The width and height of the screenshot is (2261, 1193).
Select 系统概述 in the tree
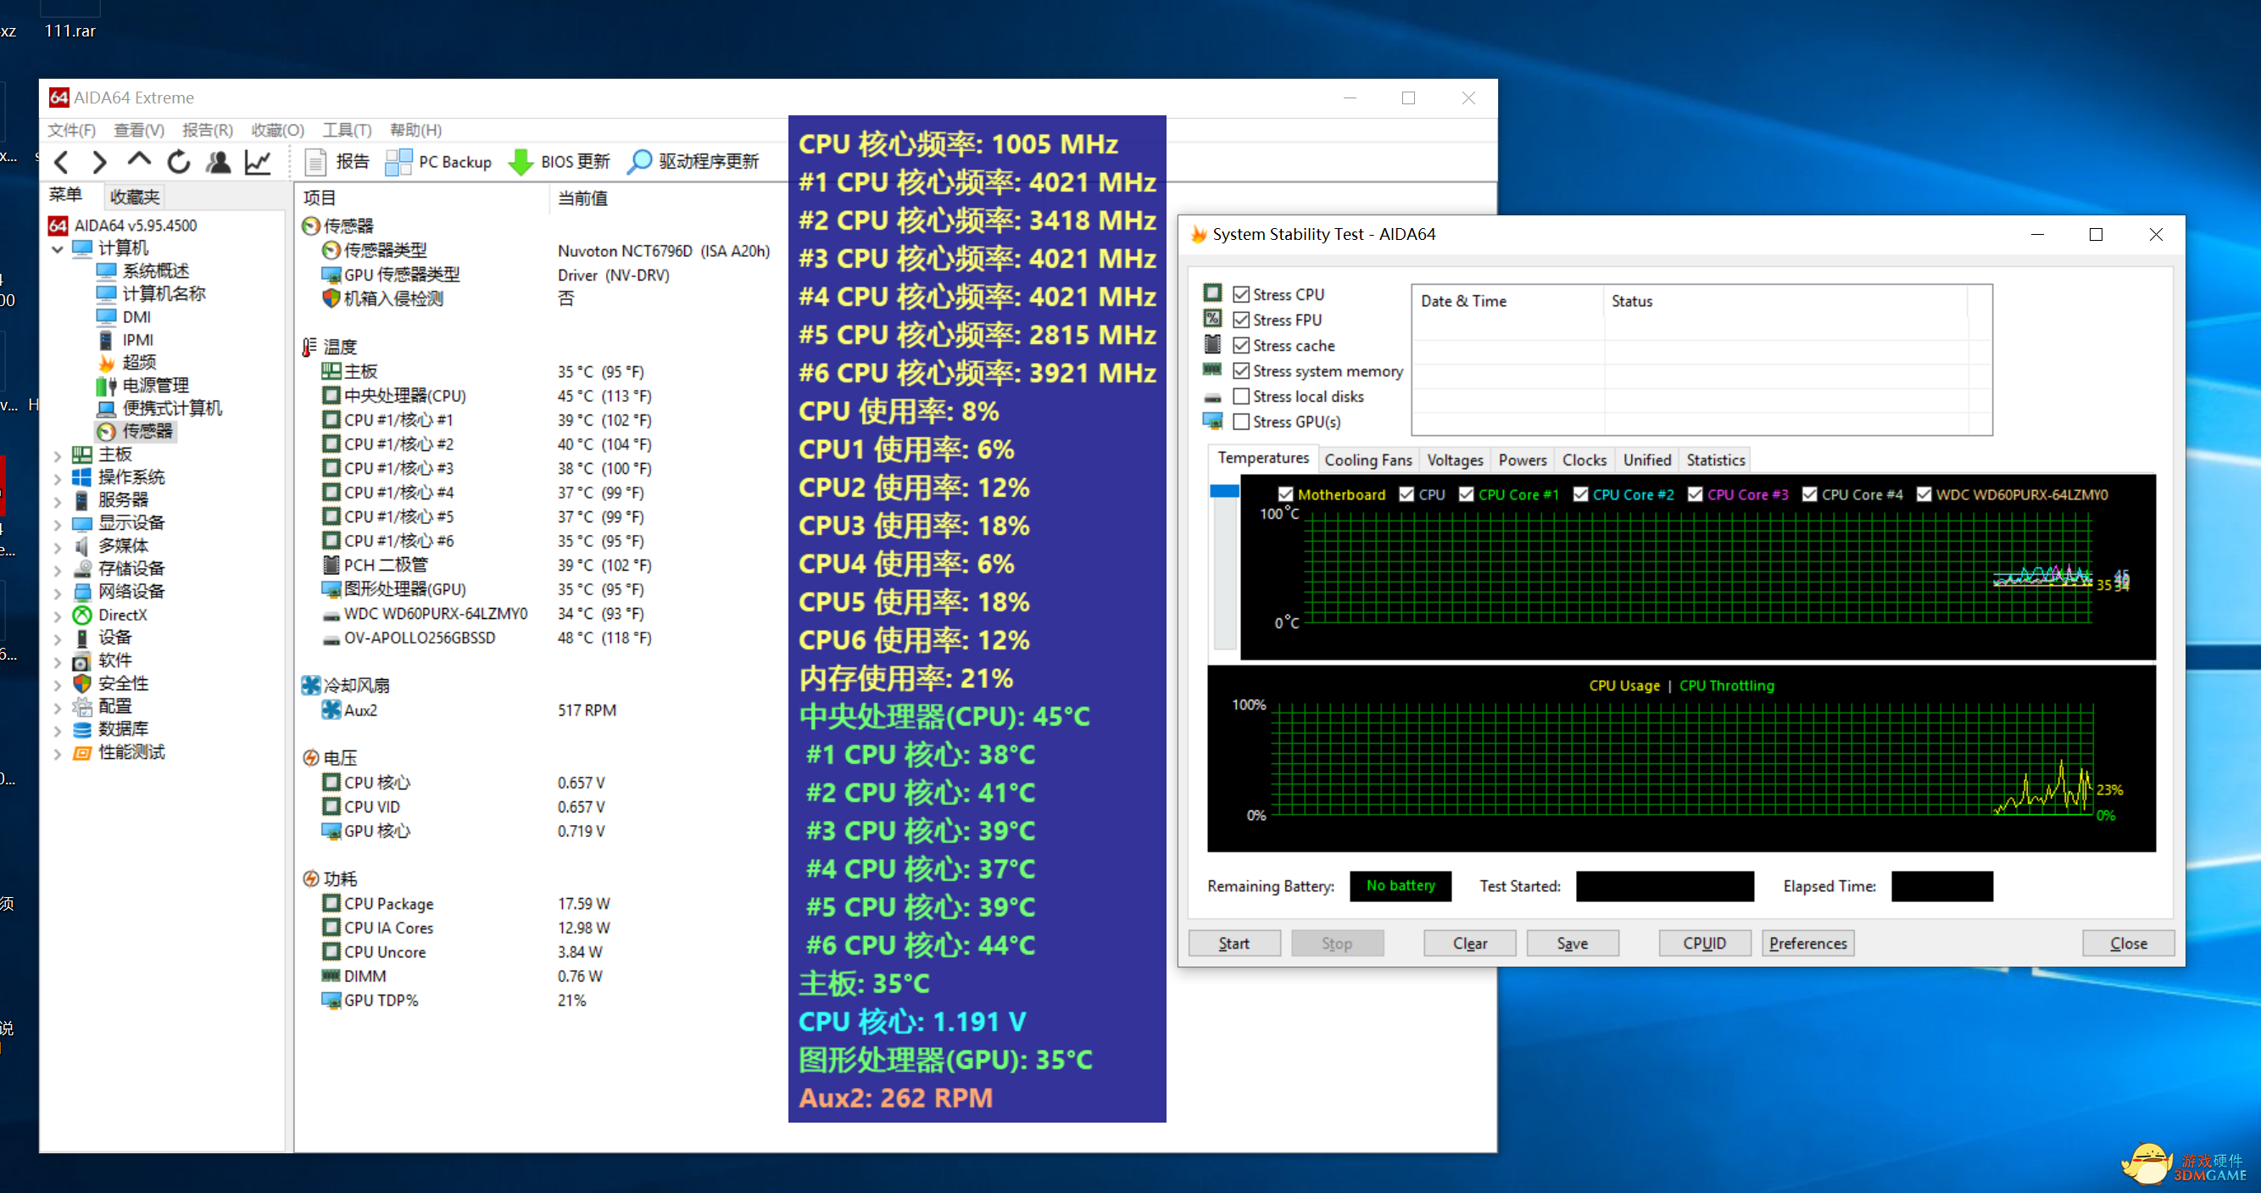pyautogui.click(x=155, y=270)
